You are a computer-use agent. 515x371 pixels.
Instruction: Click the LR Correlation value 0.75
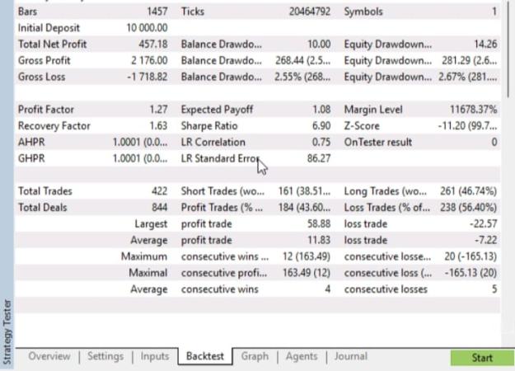coord(321,142)
